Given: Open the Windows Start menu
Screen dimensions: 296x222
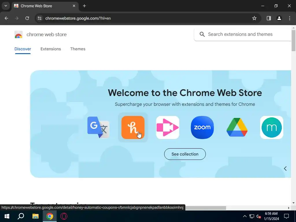Looking at the screenshot, I should 7,216.
